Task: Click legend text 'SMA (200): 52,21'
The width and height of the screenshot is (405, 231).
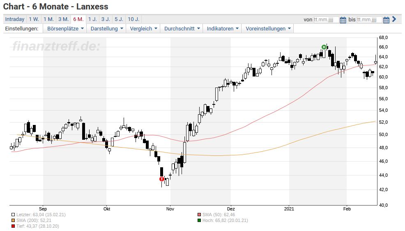Action: tap(34, 220)
